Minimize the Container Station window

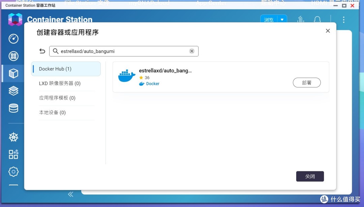tap(336, 5)
